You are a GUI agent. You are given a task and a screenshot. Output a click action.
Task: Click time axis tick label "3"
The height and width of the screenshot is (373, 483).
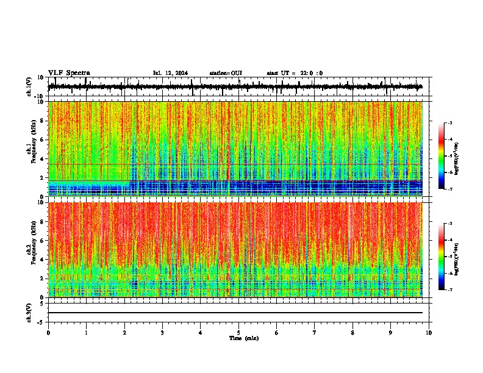(162, 333)
